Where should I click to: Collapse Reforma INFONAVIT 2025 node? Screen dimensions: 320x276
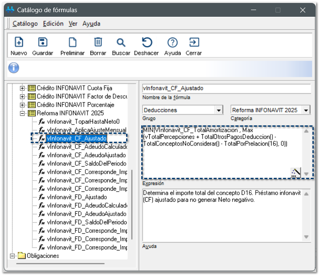click(23, 113)
